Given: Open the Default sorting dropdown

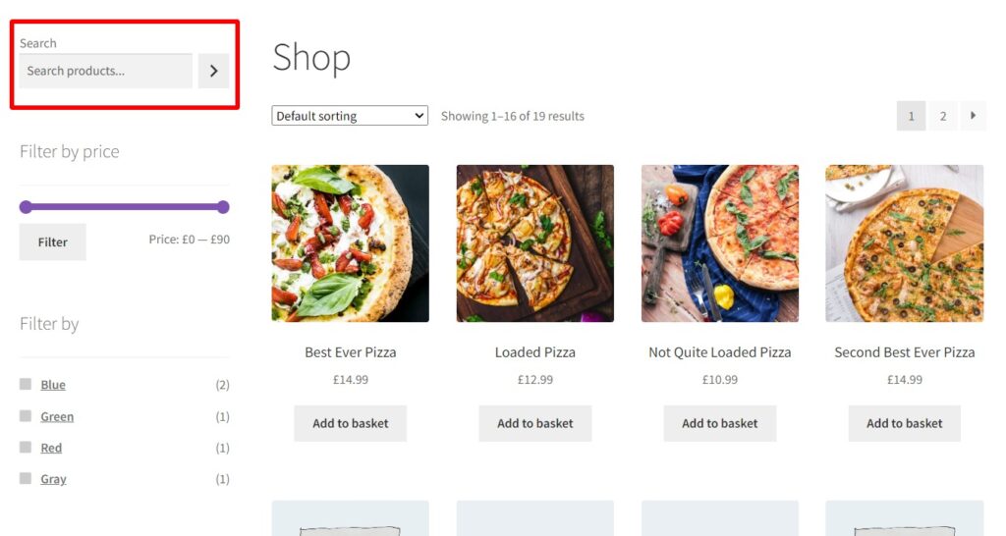Looking at the screenshot, I should tap(350, 116).
